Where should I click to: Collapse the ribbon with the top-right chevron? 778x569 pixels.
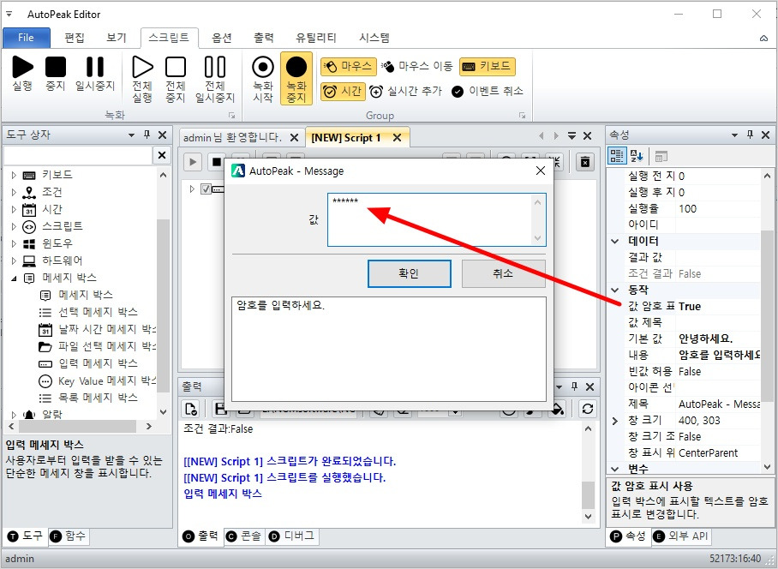pos(763,39)
